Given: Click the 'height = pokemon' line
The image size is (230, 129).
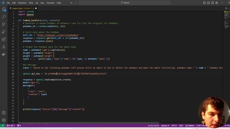Looking at the screenshot, I should (x=38, y=53).
